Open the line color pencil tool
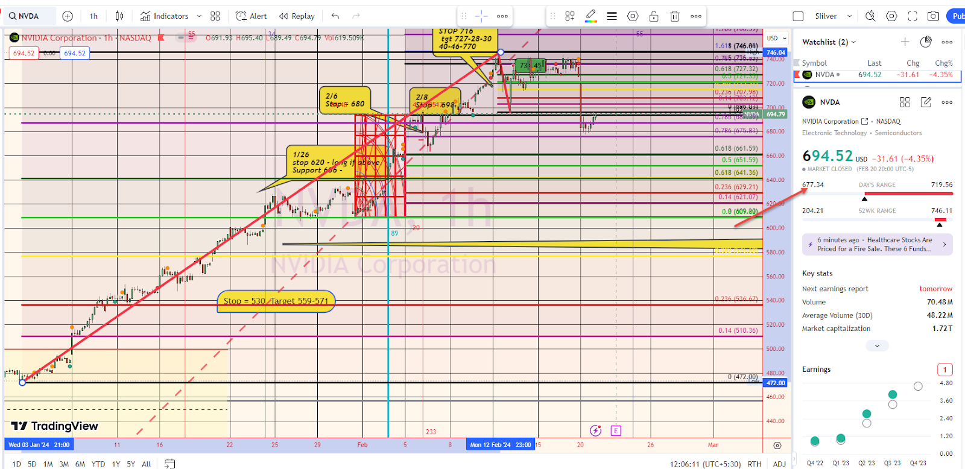Image resolution: width=965 pixels, height=469 pixels. tap(591, 16)
